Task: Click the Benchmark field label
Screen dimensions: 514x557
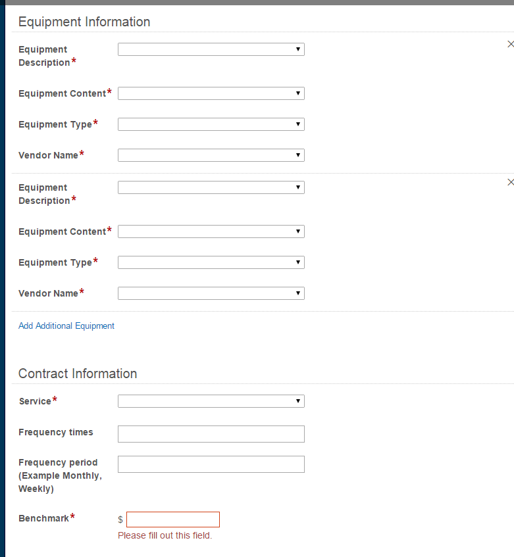Action: [x=43, y=518]
